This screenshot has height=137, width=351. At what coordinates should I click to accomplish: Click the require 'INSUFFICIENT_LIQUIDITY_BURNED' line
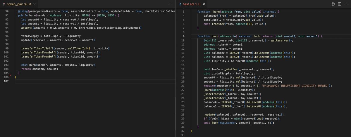click(268, 86)
